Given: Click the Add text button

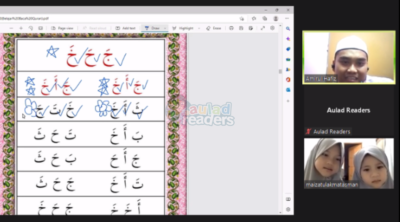Looking at the screenshot, I should pos(126,28).
